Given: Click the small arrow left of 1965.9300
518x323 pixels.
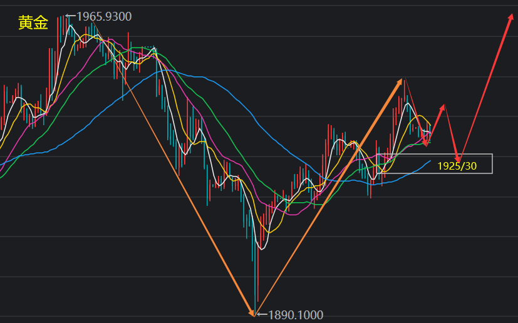Looking at the screenshot, I should tap(70, 16).
